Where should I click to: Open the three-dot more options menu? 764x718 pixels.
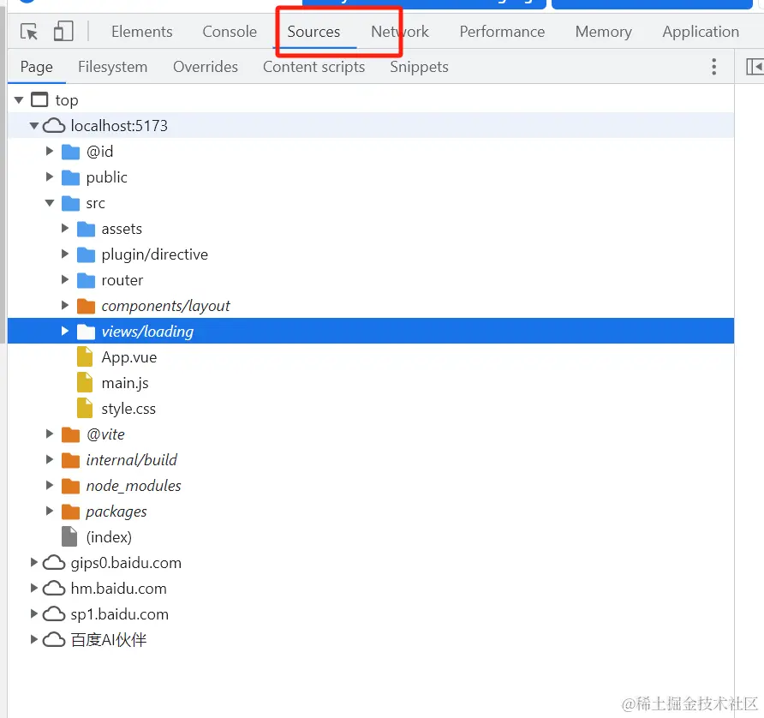(x=713, y=67)
